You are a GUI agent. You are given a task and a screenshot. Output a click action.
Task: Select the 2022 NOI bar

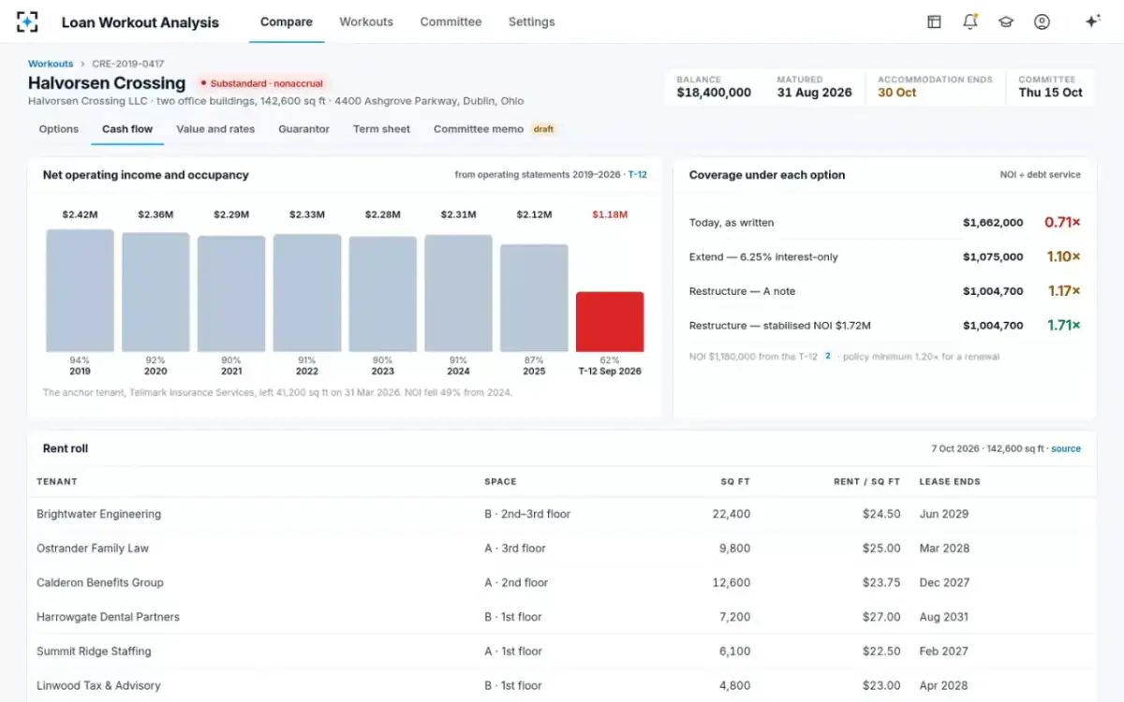click(x=307, y=293)
